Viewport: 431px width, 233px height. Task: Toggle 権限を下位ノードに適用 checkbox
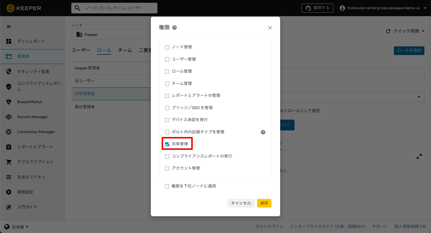167,186
